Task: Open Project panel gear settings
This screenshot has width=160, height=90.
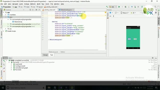Action: 36,10
